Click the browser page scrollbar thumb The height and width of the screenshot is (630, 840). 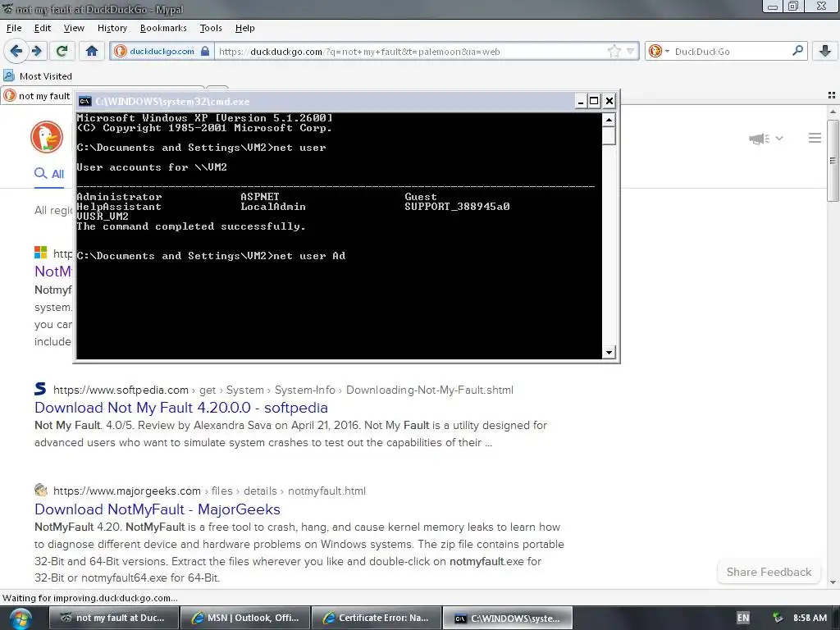[833, 161]
